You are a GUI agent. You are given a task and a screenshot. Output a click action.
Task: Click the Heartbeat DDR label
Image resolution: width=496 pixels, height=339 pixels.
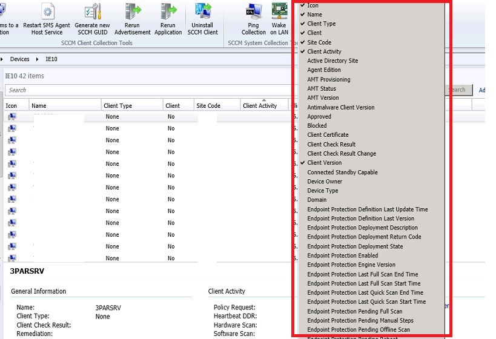pos(235,316)
